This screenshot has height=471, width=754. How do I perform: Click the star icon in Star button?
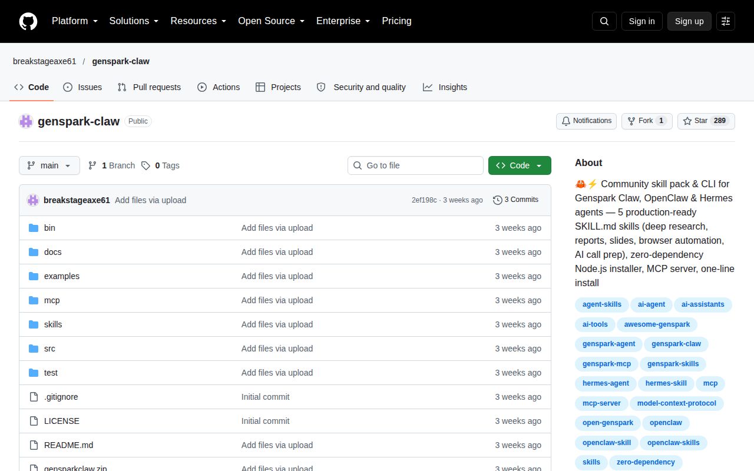[x=687, y=121]
